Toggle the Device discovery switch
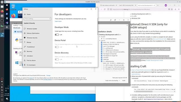Image resolution: width=181 pixels, height=102 pixels. pos(57,59)
